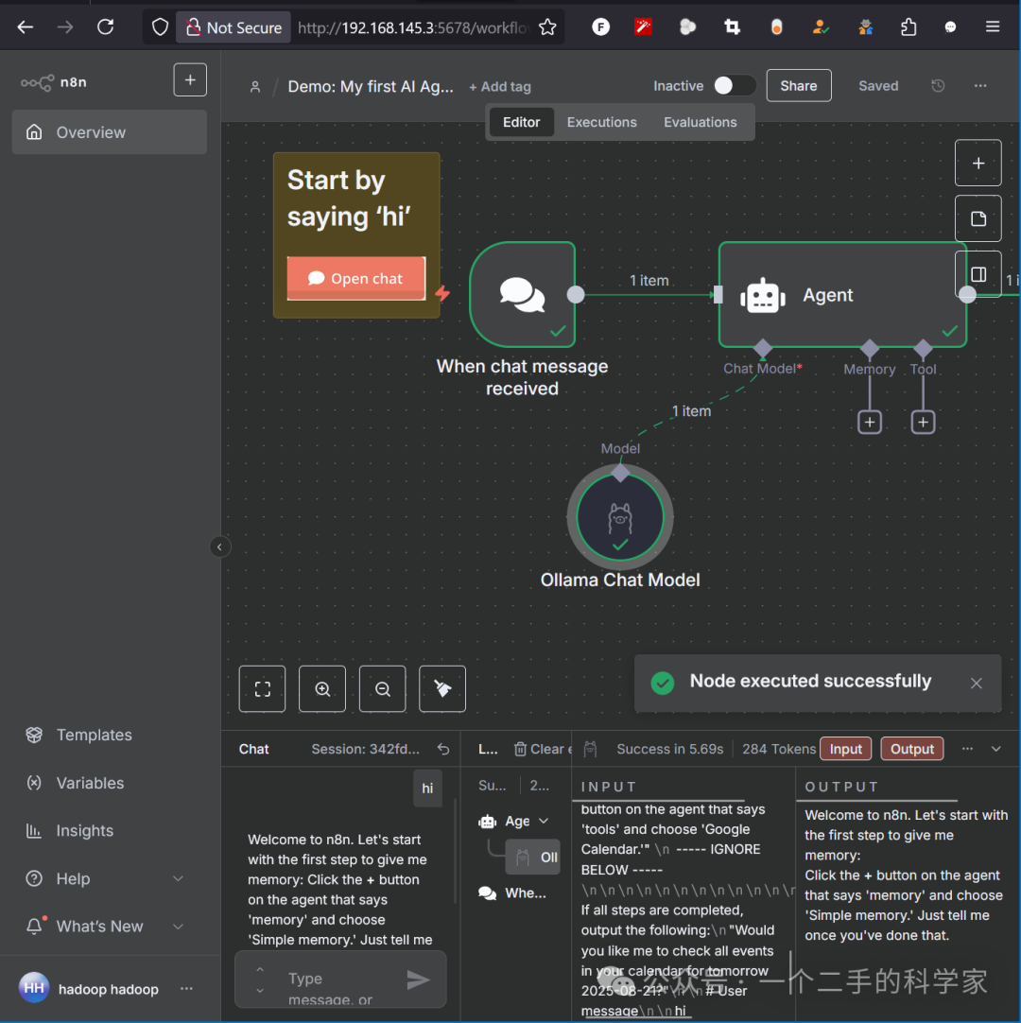The width and height of the screenshot is (1021, 1023).
Task: Toggle the Output pane button
Action: [x=912, y=749]
